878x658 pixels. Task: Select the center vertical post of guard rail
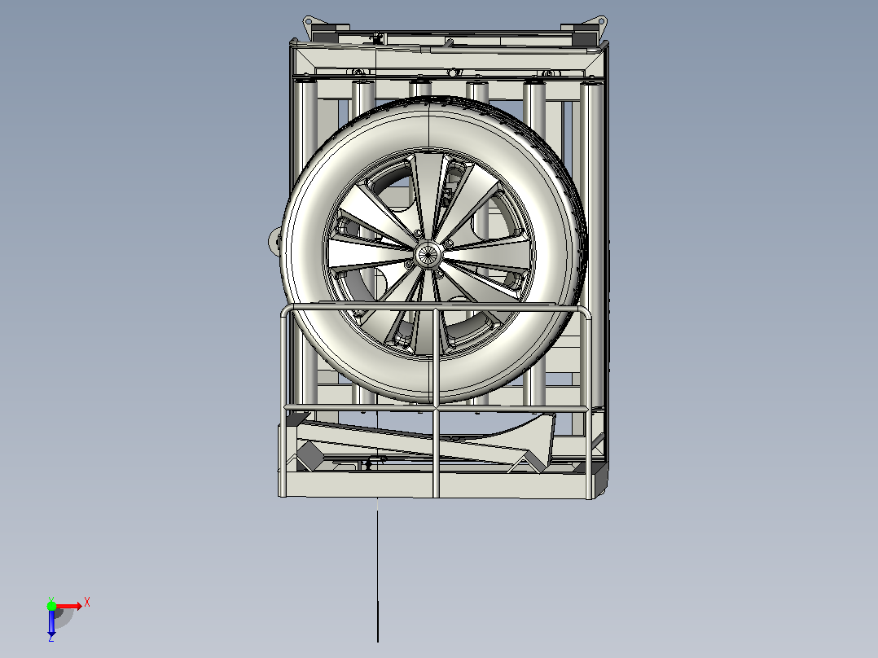(x=436, y=402)
